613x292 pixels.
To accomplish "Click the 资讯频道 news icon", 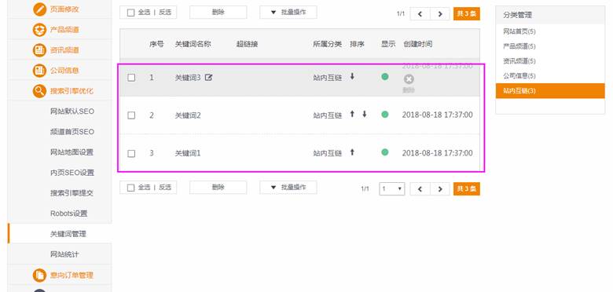I will click(39, 50).
